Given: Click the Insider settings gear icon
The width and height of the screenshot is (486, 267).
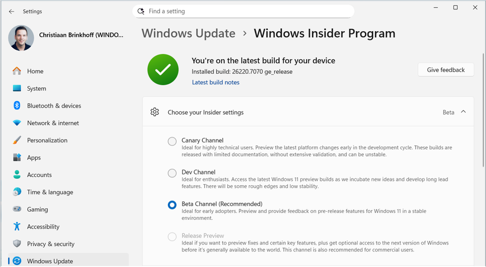Looking at the screenshot, I should click(x=155, y=112).
